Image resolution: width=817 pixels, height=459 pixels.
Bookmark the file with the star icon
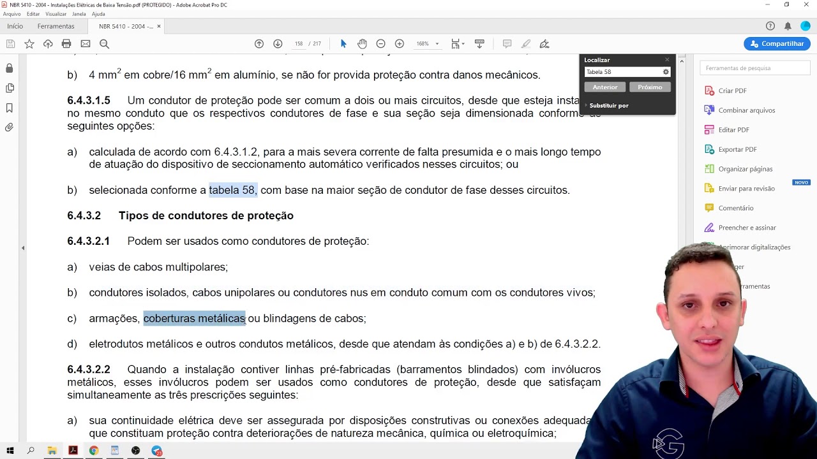point(29,44)
